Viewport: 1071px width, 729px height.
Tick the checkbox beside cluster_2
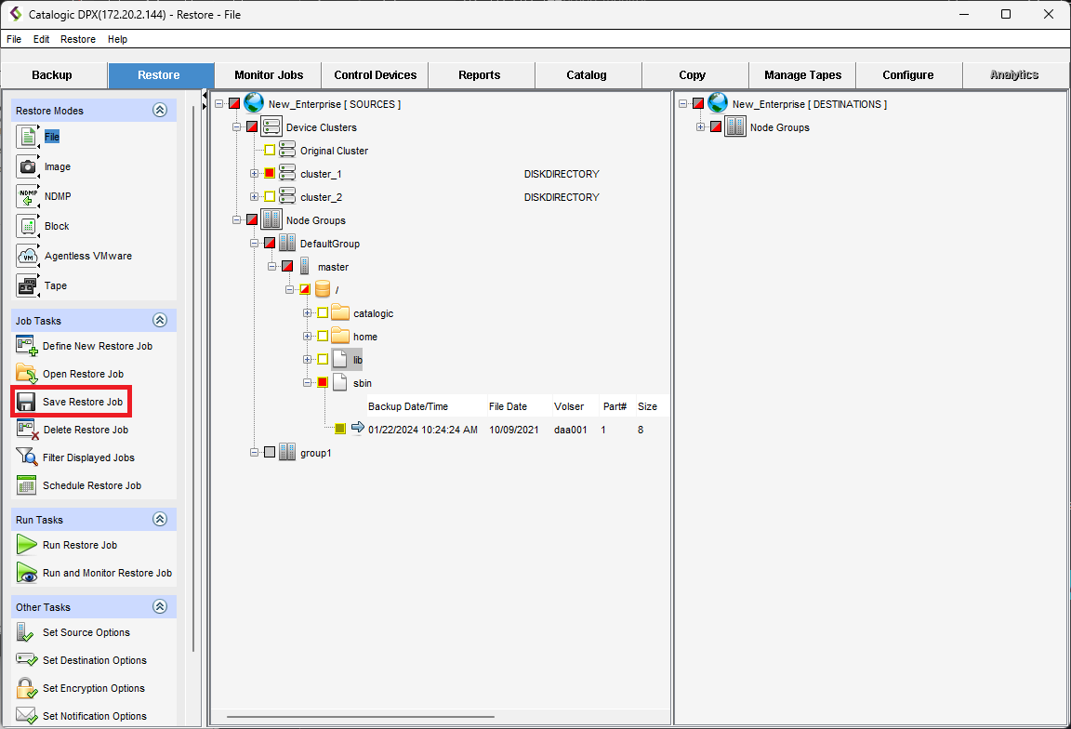tap(270, 197)
